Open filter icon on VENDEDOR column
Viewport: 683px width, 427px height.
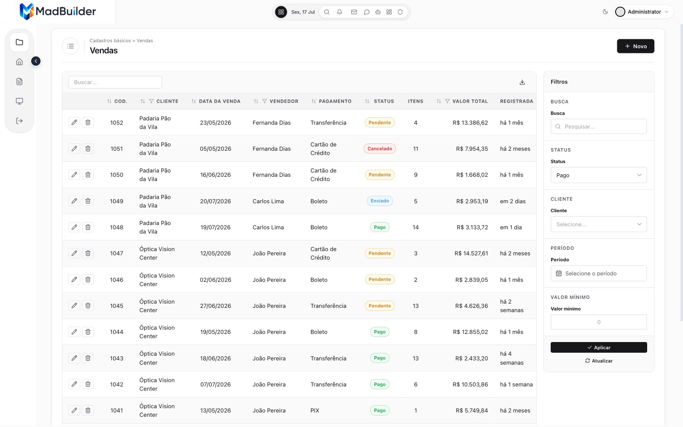[265, 101]
